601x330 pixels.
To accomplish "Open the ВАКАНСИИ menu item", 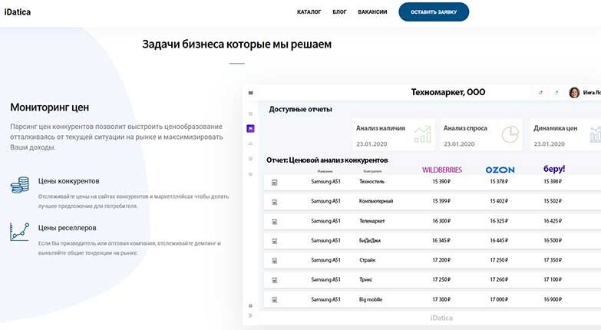I will pos(372,12).
